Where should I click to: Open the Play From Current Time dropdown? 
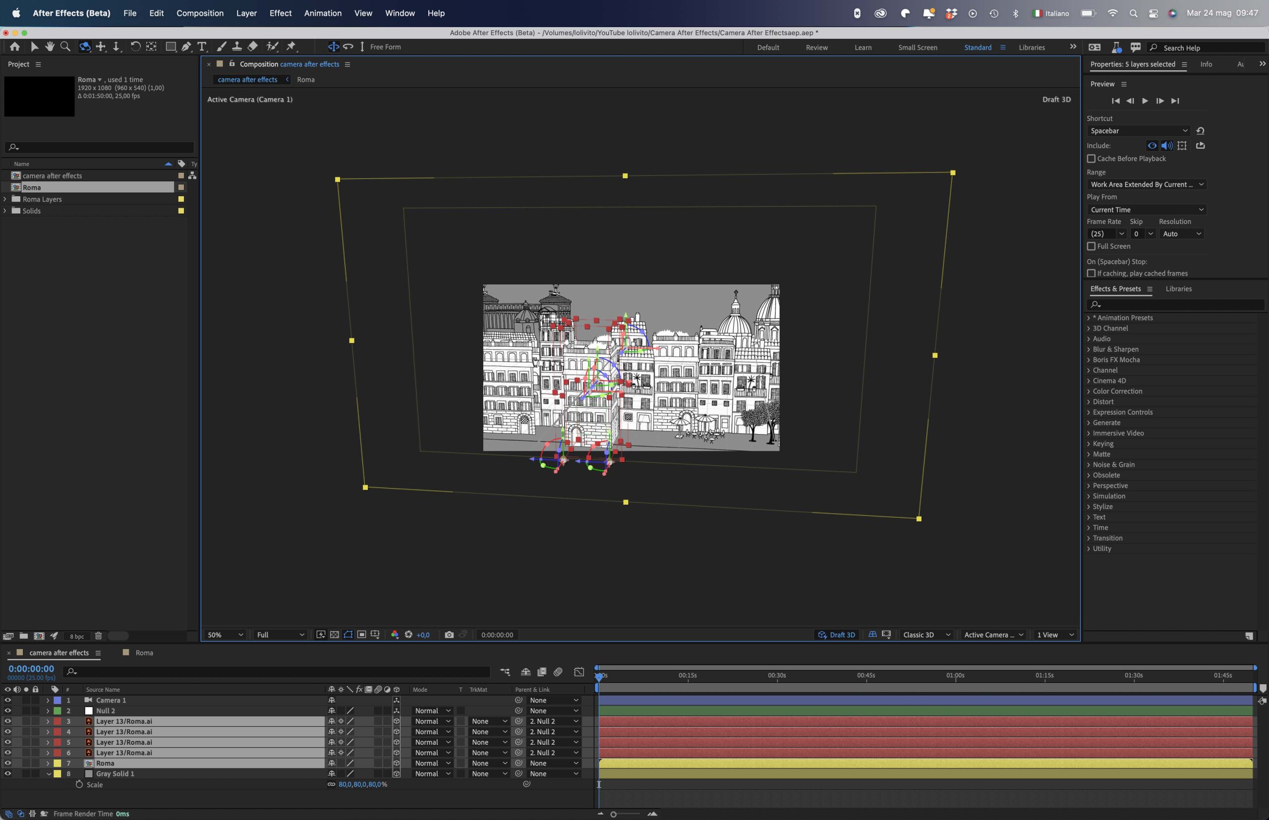tap(1147, 210)
